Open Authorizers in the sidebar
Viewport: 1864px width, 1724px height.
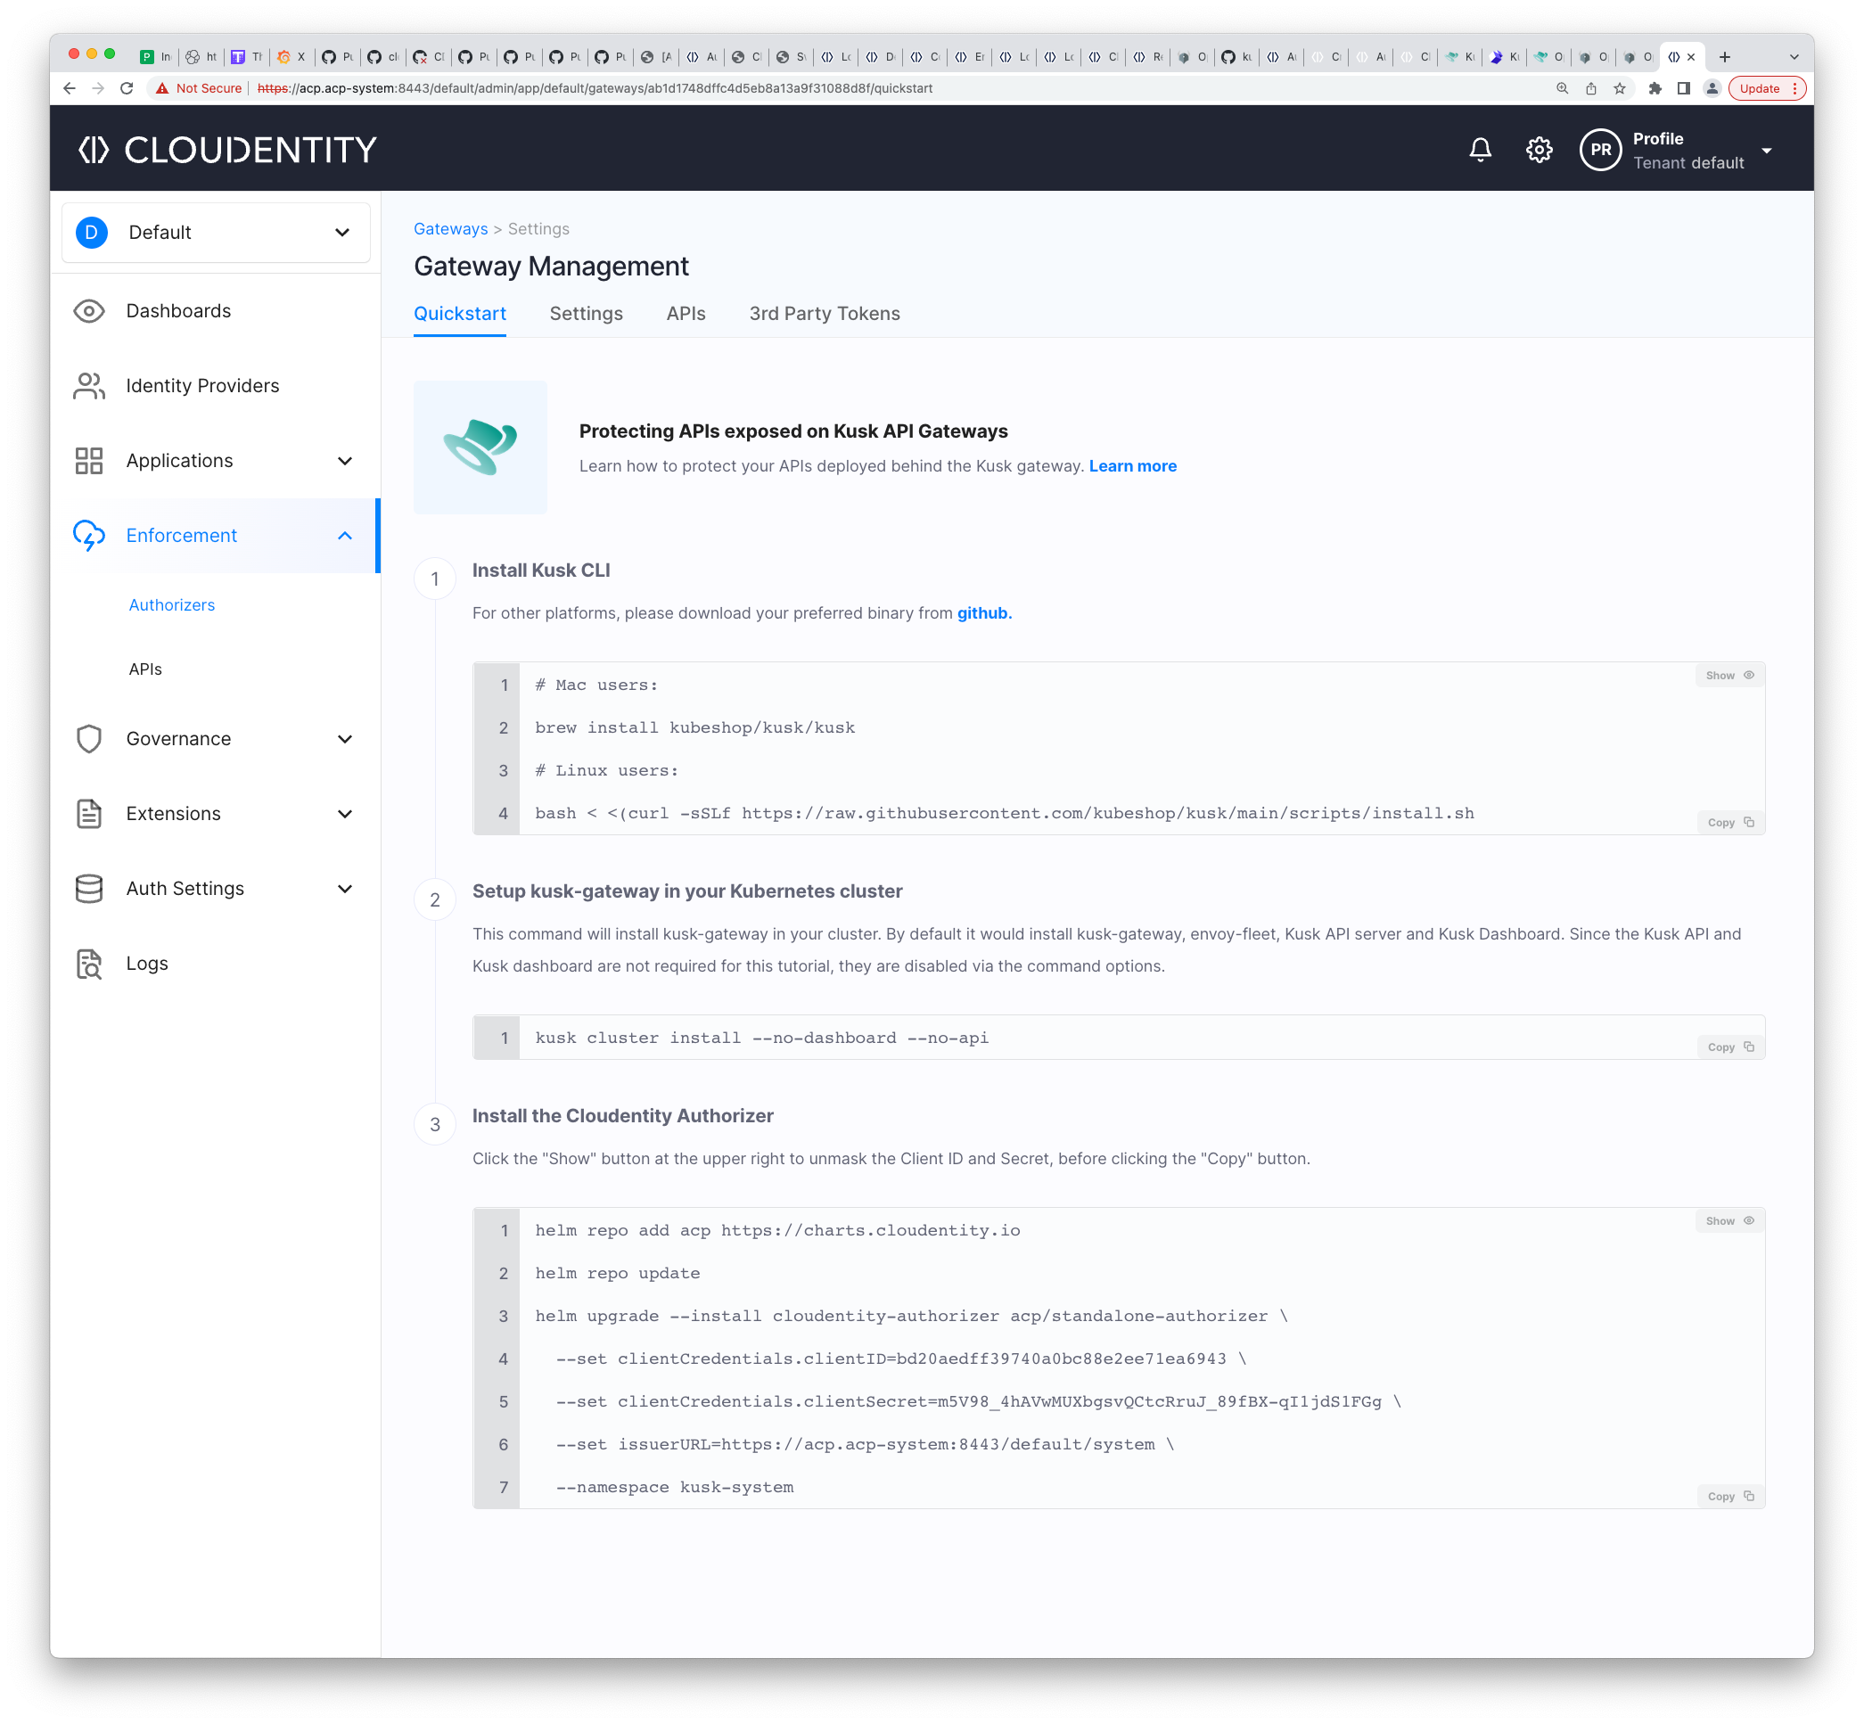(172, 604)
